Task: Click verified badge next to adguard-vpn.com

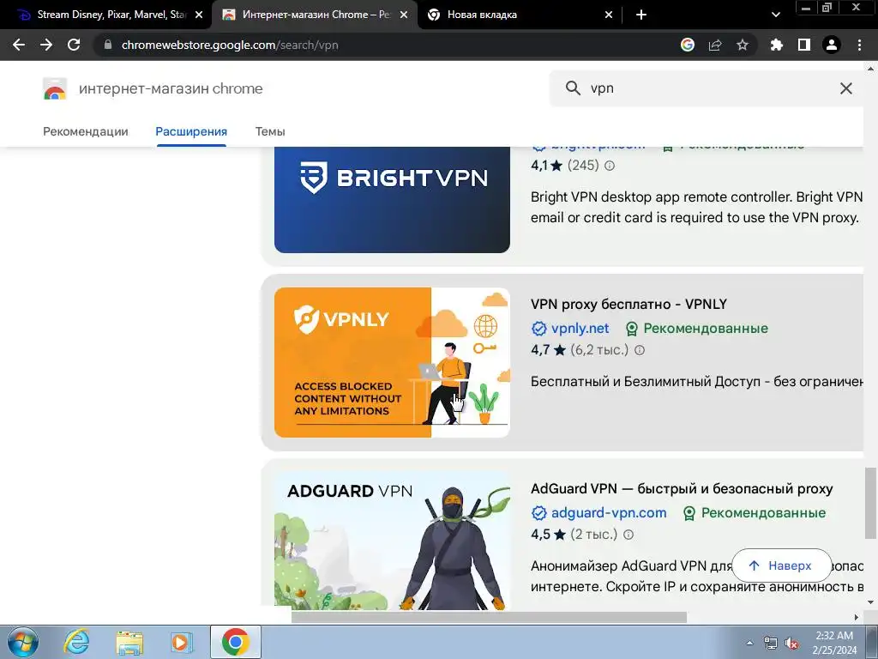Action: coord(538,513)
